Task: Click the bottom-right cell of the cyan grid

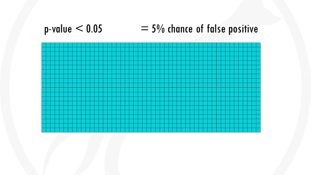Action: click(258, 130)
